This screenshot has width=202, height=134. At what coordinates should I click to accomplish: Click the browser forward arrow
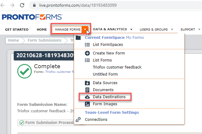point(12,5)
